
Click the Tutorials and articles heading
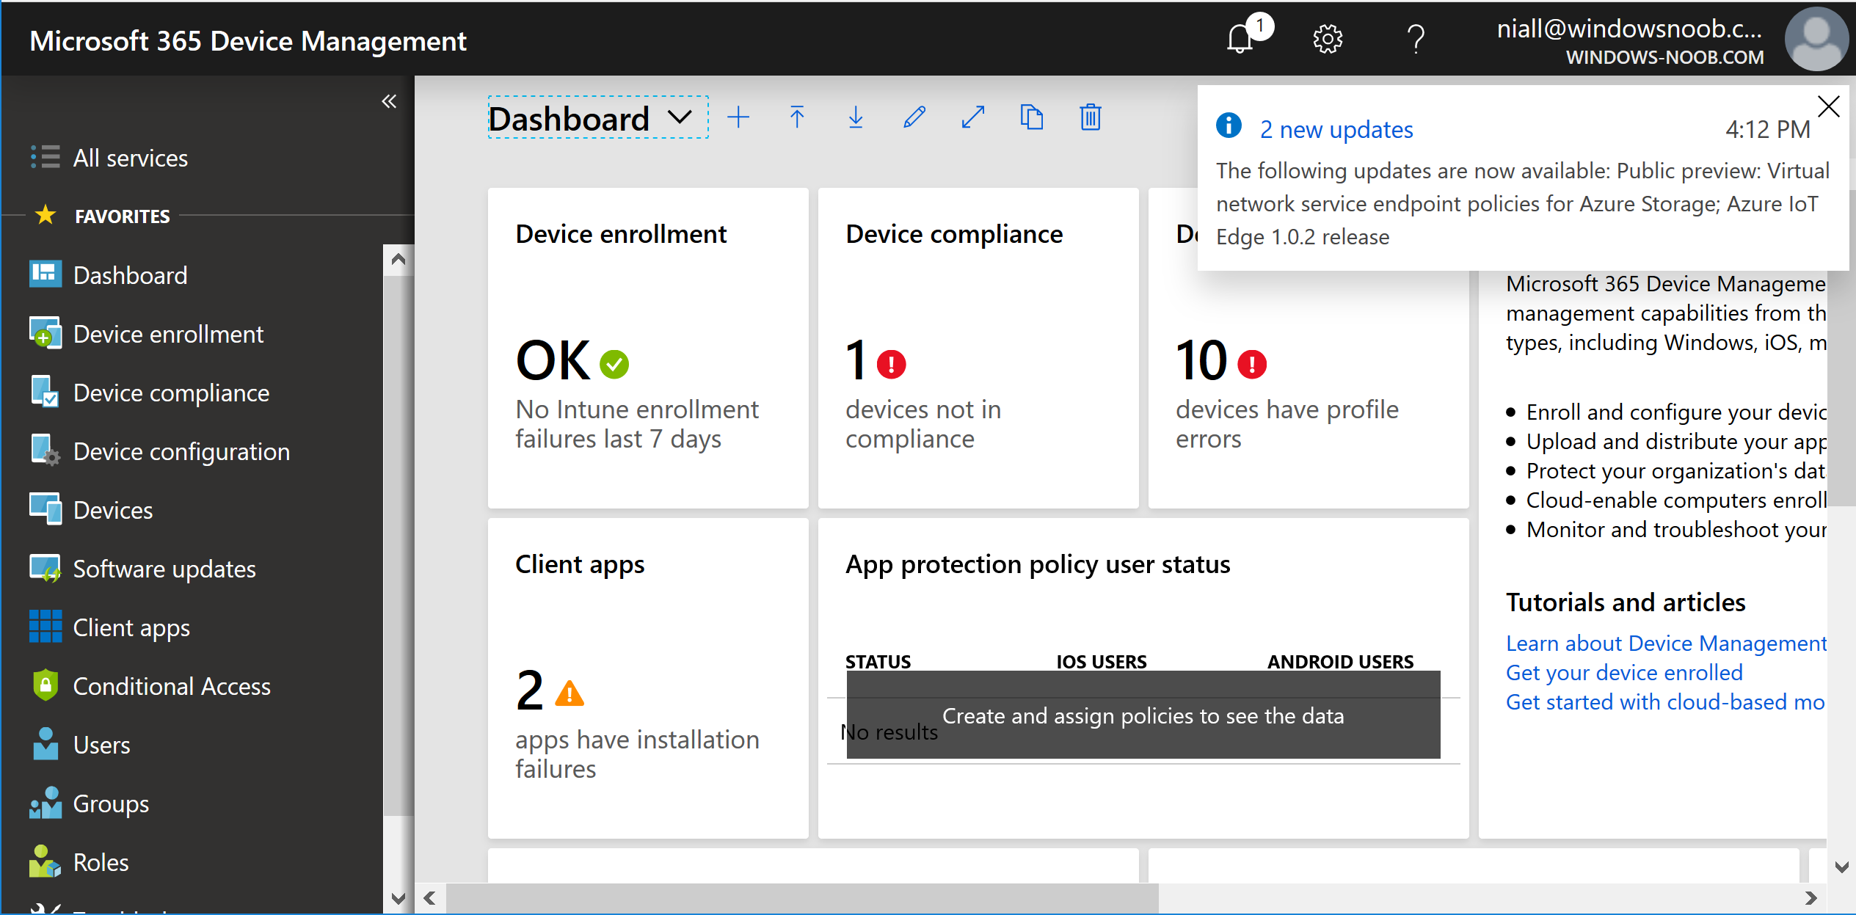tap(1626, 602)
